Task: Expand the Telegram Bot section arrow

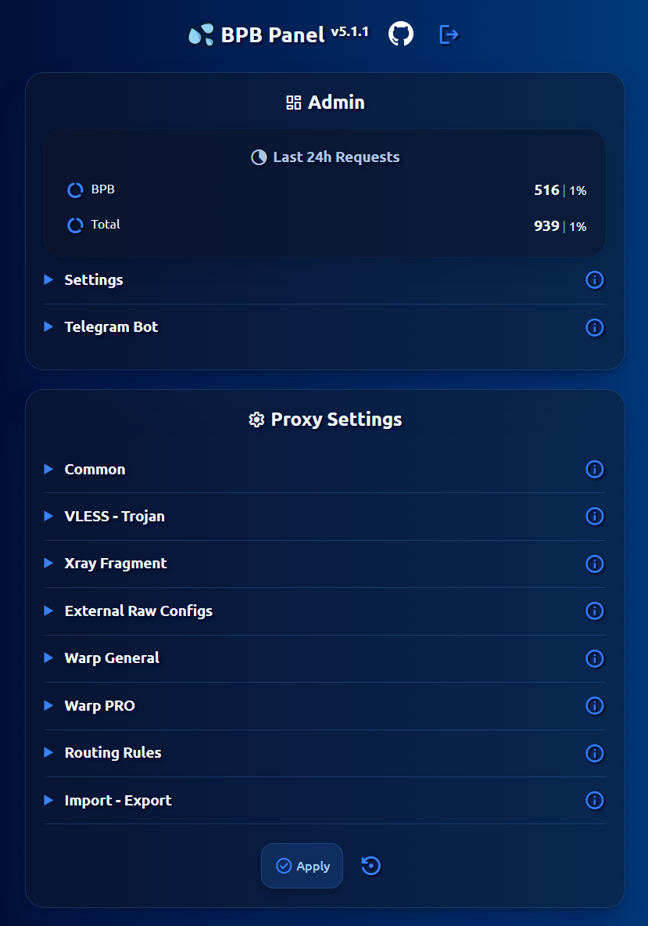Action: [x=48, y=326]
